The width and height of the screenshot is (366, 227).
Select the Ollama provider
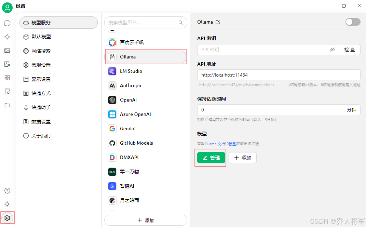tap(146, 57)
